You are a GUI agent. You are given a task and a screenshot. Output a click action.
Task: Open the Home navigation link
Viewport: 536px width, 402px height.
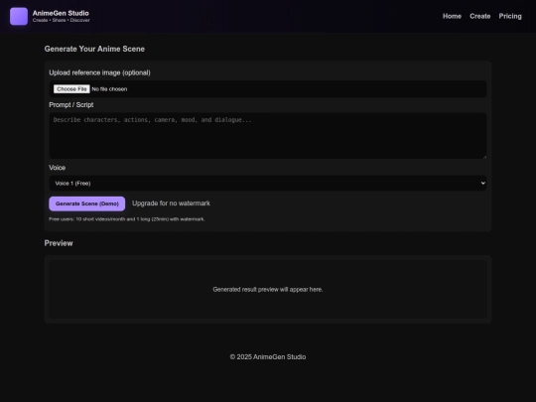pyautogui.click(x=452, y=16)
